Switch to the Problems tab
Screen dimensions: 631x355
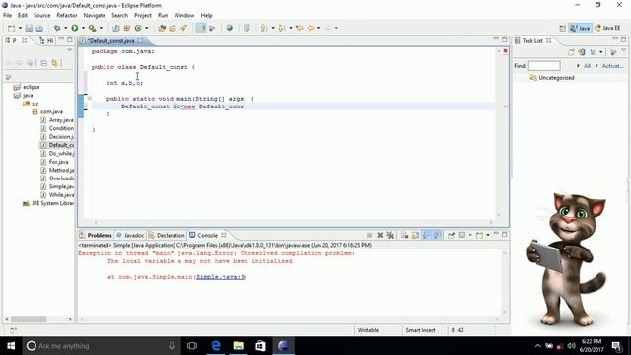pyautogui.click(x=96, y=235)
